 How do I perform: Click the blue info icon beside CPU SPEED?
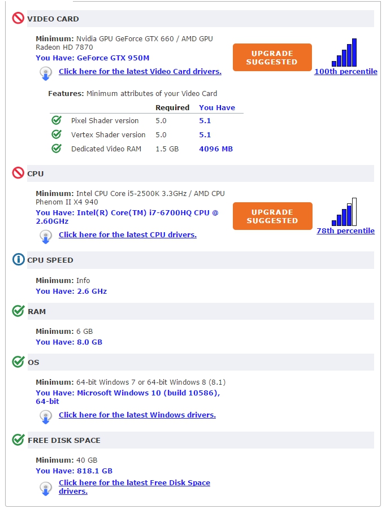[x=18, y=259]
